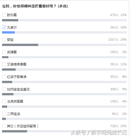The height and width of the screenshot is (137, 130).
Task: Click the 尤卓尔 option label text
Action: click(12, 27)
